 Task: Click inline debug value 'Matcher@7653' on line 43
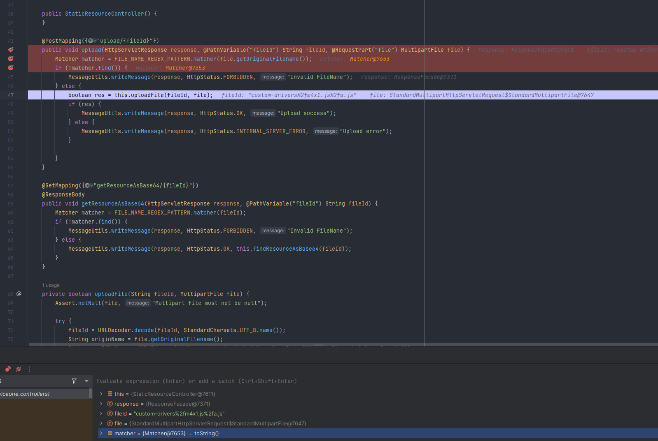point(370,59)
